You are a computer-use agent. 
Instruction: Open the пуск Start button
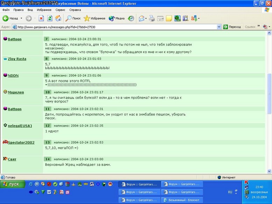[13, 184]
